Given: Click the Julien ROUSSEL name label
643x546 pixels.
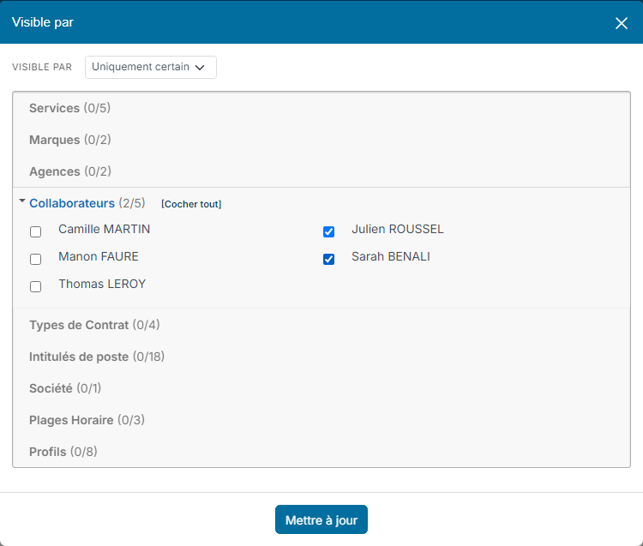Looking at the screenshot, I should point(397,229).
